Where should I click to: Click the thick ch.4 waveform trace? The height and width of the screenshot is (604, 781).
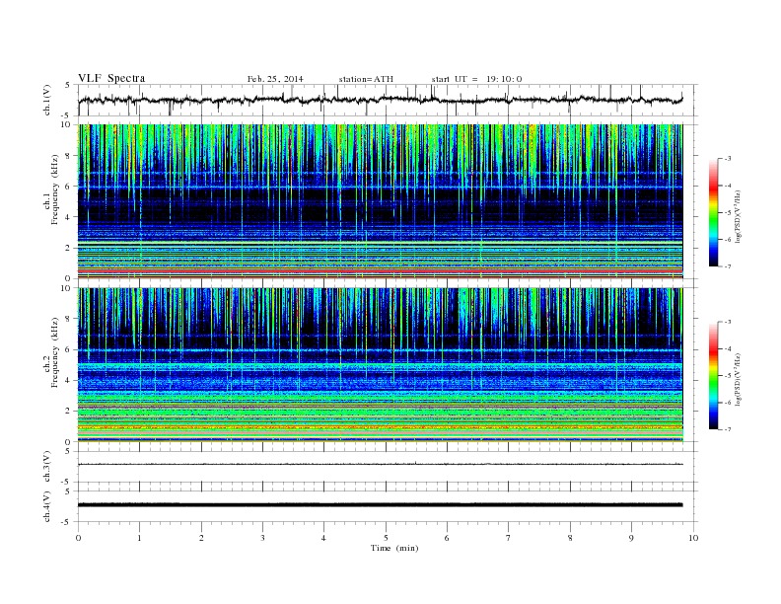(x=380, y=505)
